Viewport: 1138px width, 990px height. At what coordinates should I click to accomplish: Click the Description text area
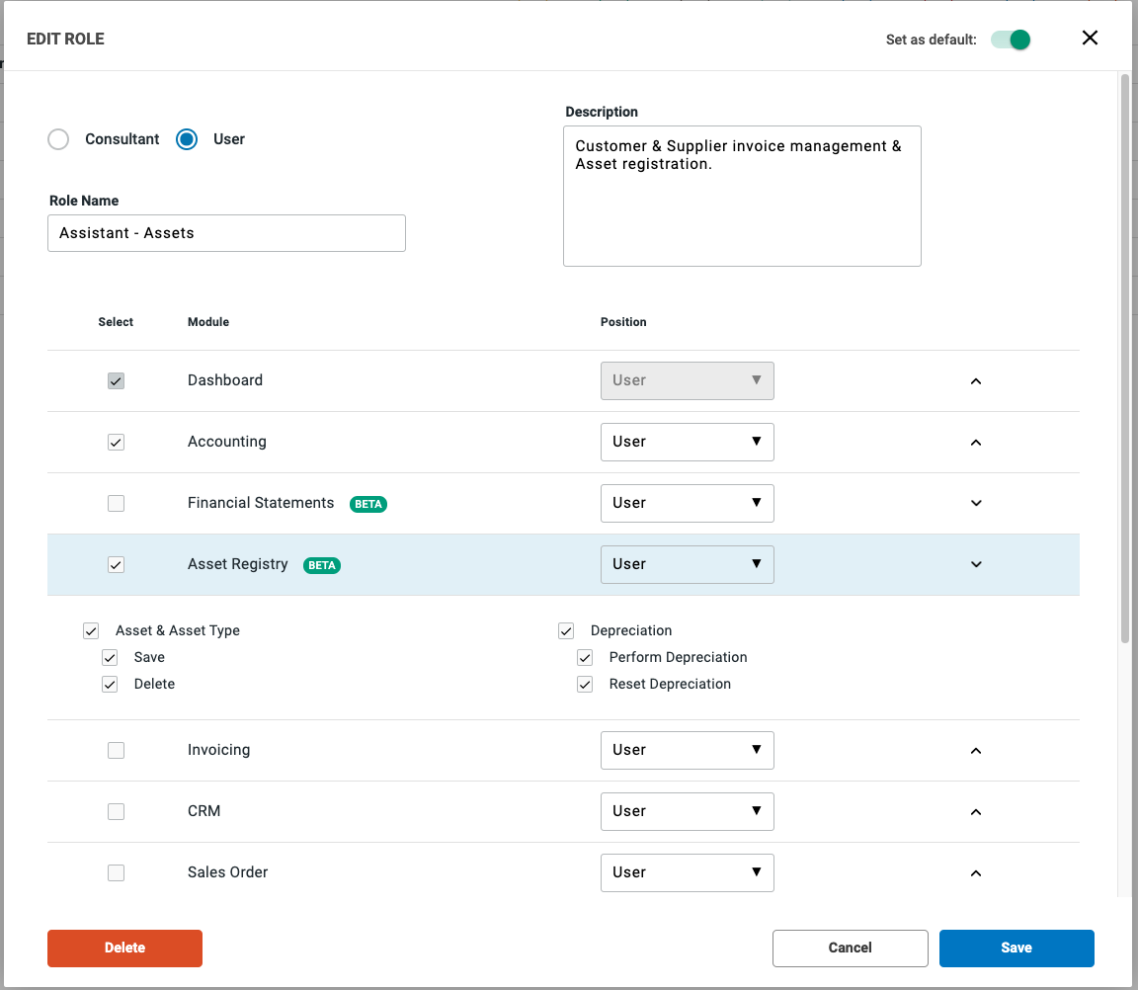[x=742, y=196]
